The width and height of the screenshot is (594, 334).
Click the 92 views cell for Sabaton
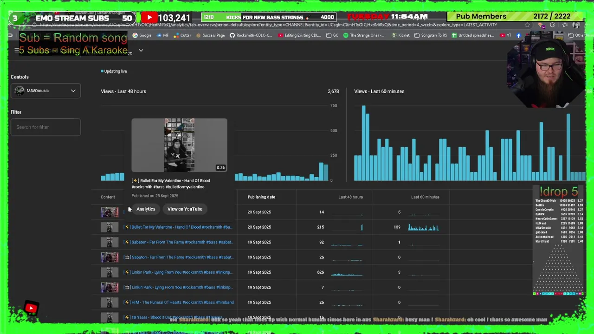(x=322, y=242)
